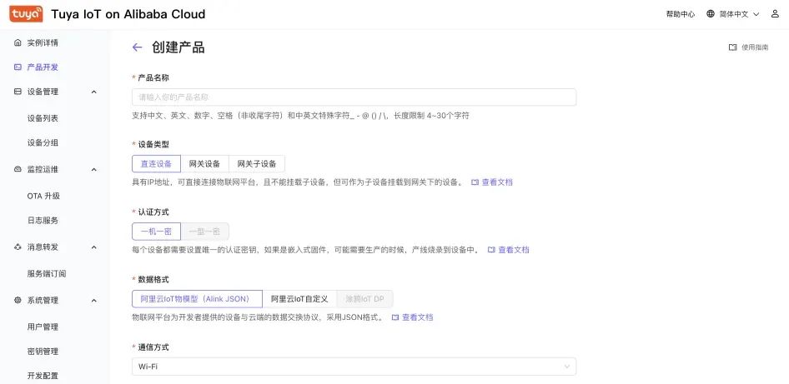
Task: Open OTA 升级 page
Action: point(43,196)
